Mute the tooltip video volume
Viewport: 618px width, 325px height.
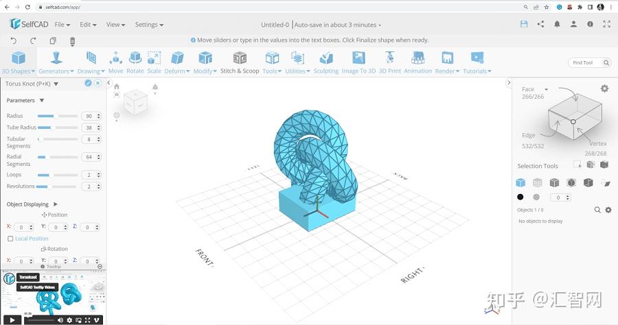60,320
